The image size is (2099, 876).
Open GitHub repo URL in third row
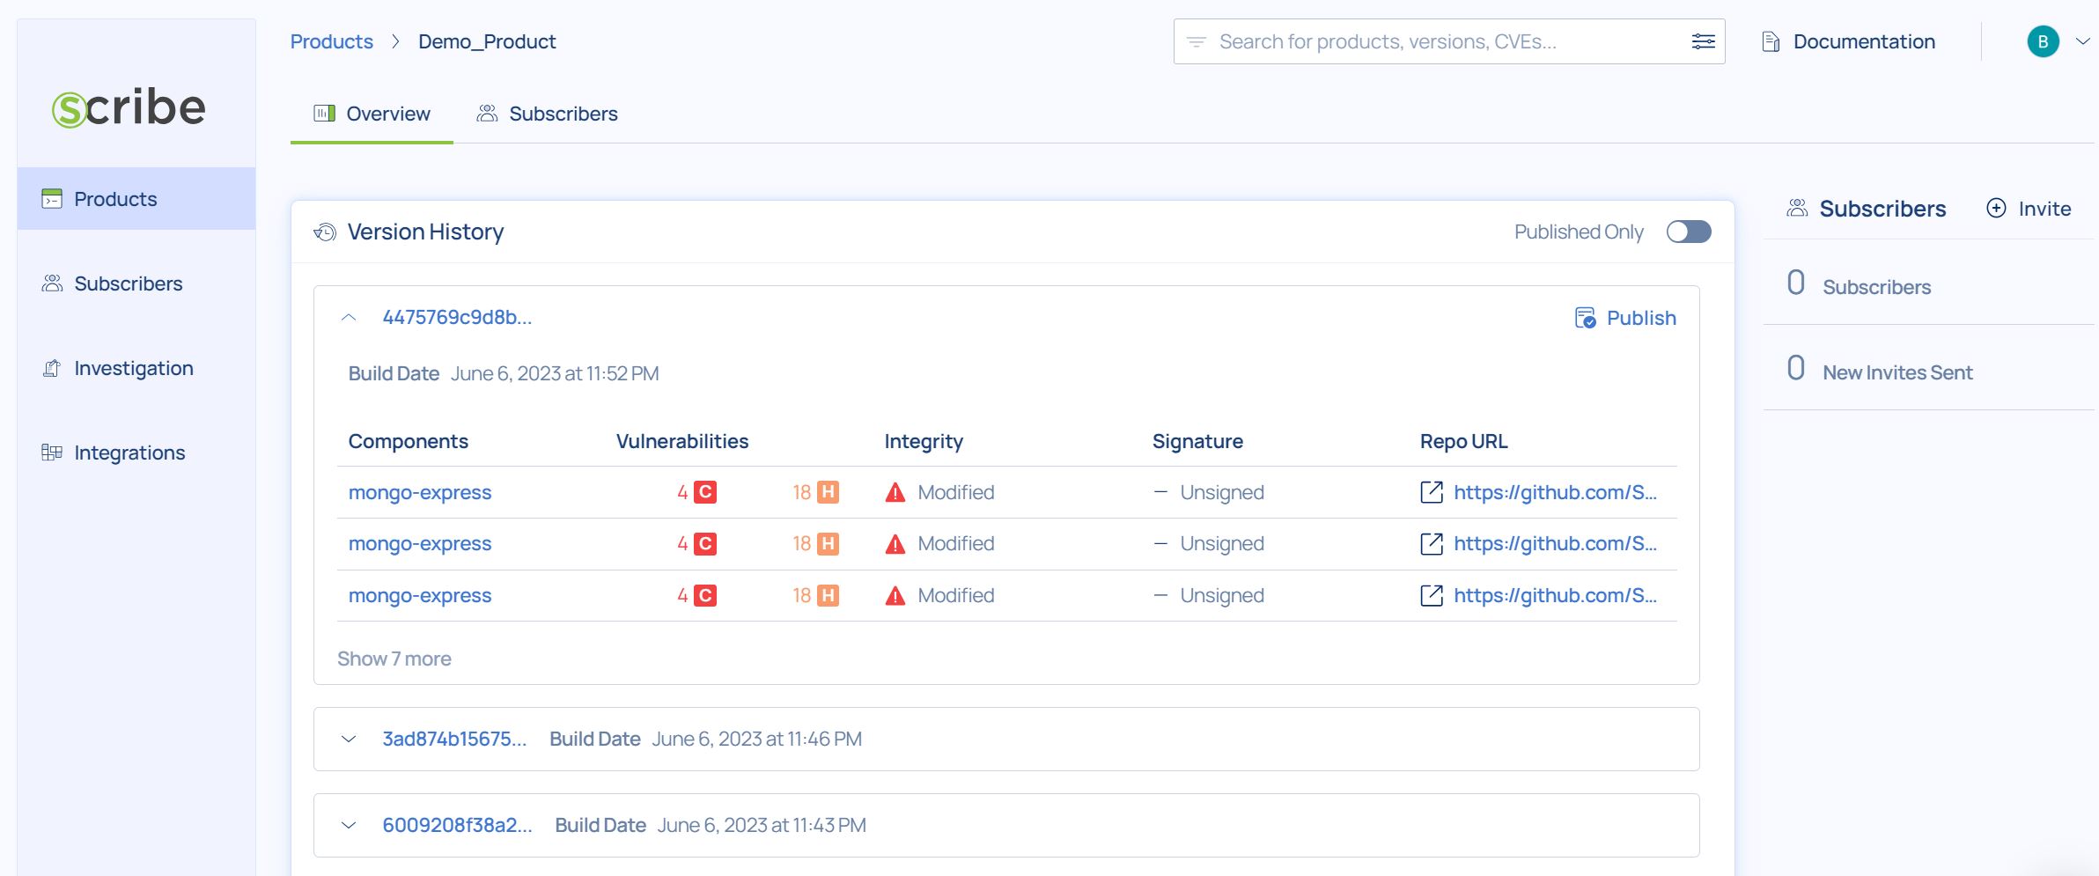(1555, 596)
